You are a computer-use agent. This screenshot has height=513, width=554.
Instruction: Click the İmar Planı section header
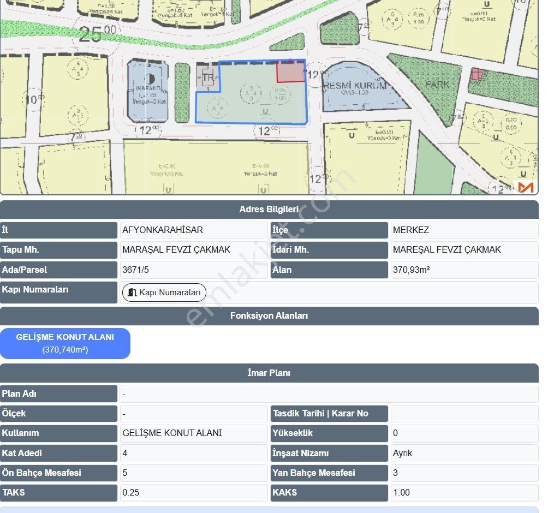click(269, 373)
